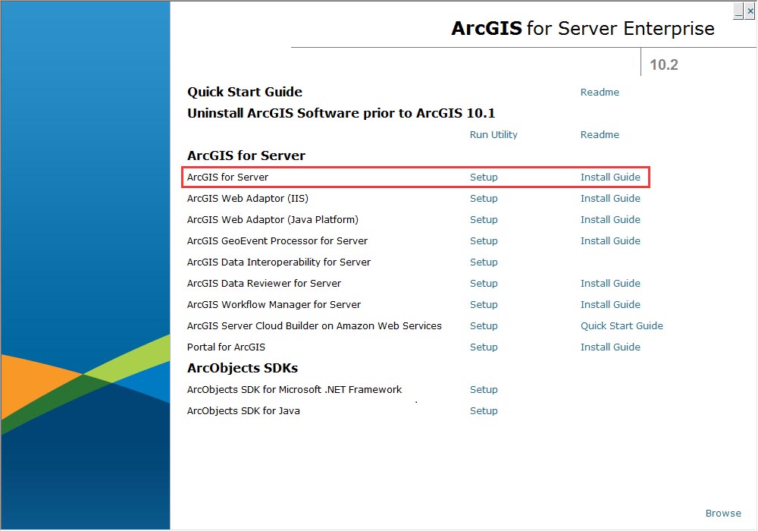Run Setup for ArcGIS Data Interoperability for Server
Image resolution: width=758 pixels, height=531 pixels.
pyautogui.click(x=484, y=262)
